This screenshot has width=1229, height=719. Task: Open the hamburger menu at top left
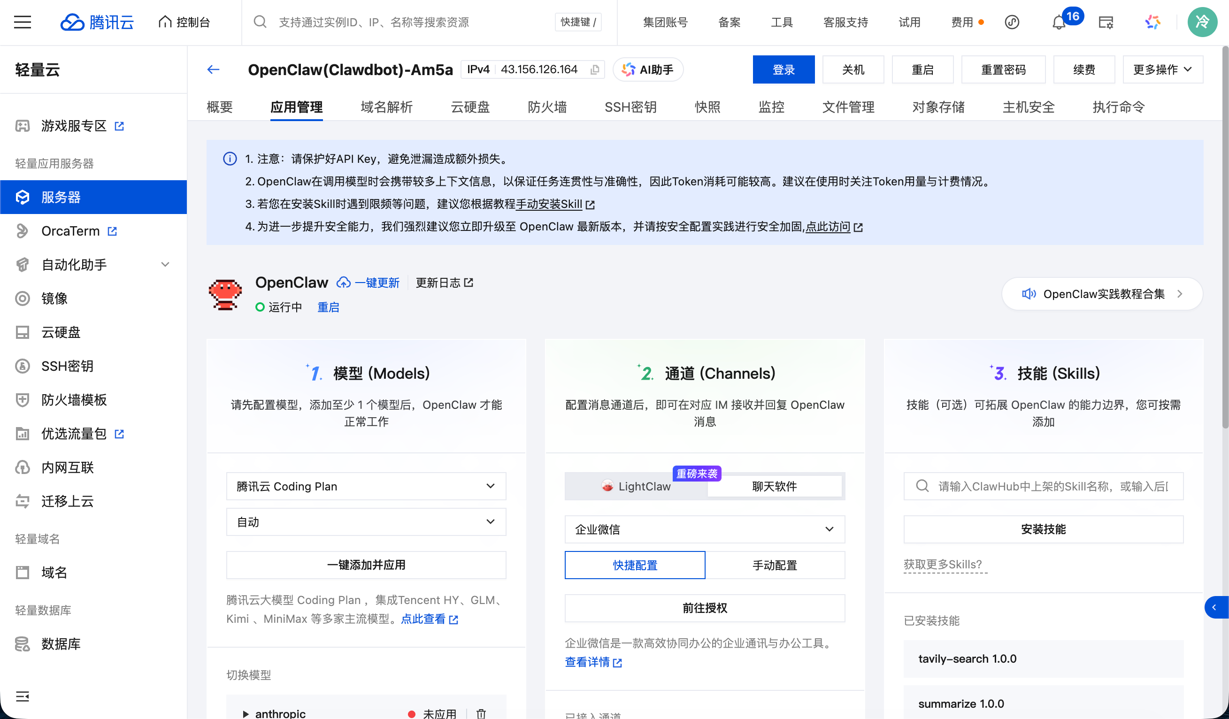pos(23,22)
